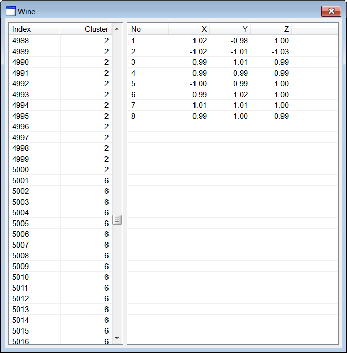Select row with index 4993
The height and width of the screenshot is (353, 347).
pyautogui.click(x=60, y=94)
